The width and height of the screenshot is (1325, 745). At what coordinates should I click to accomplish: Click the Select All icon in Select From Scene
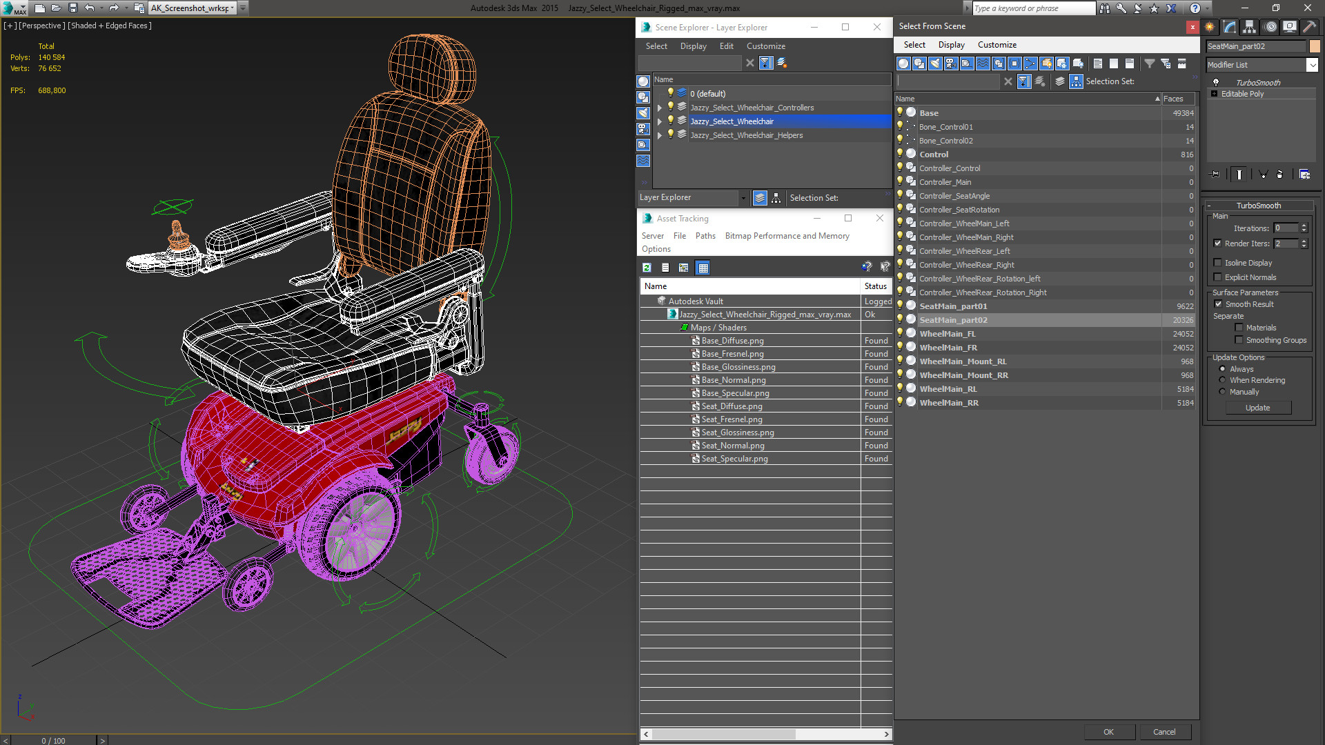1098,63
